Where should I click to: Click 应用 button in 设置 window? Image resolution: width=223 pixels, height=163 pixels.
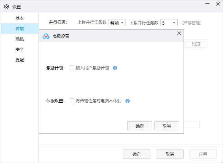203,154
